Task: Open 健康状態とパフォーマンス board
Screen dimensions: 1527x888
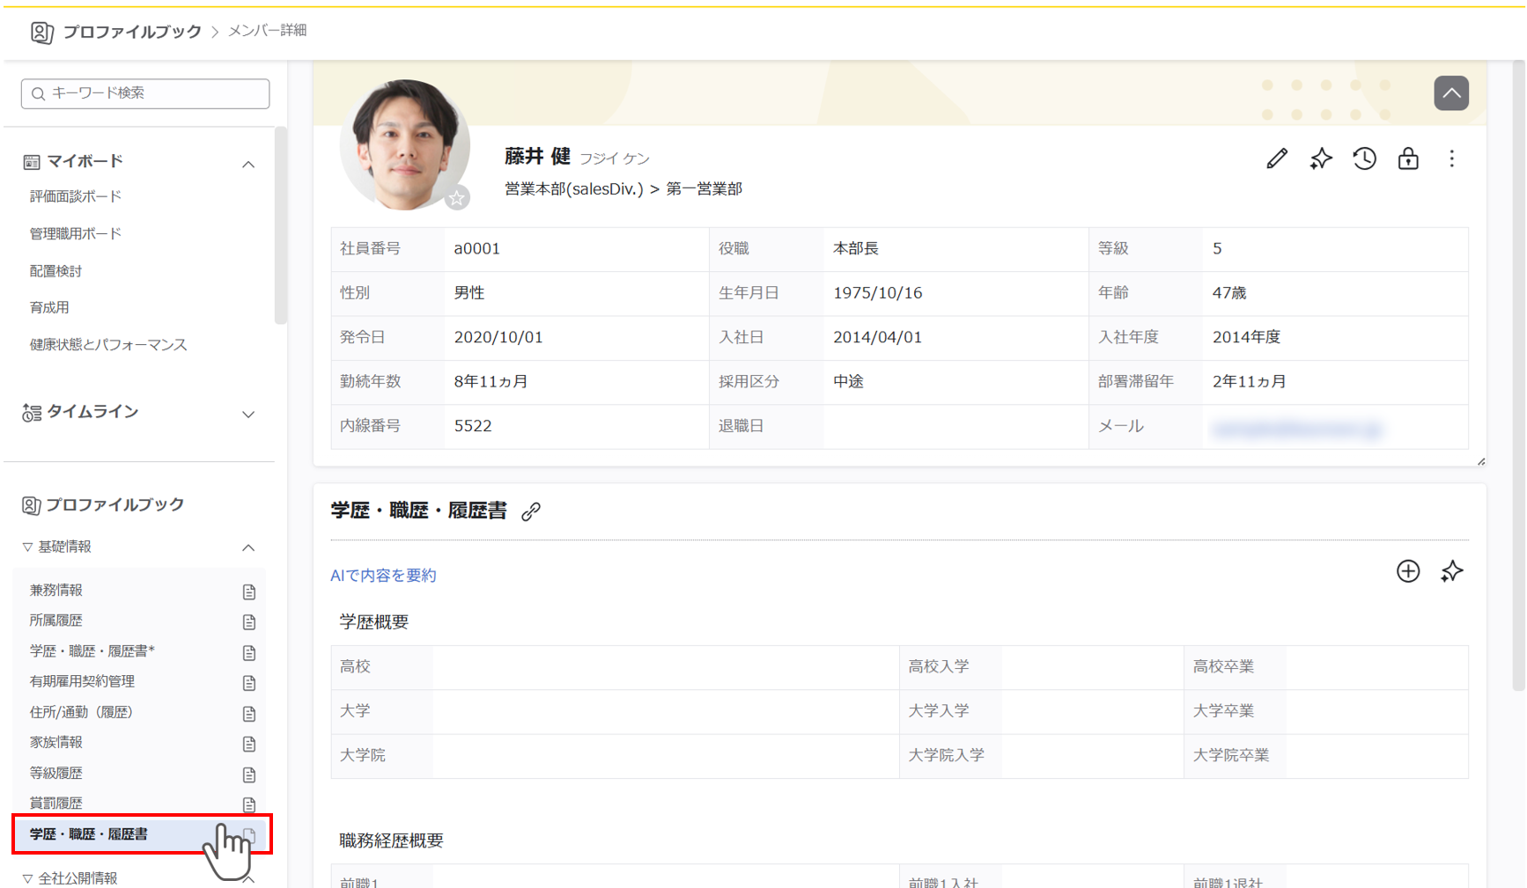Action: point(108,344)
